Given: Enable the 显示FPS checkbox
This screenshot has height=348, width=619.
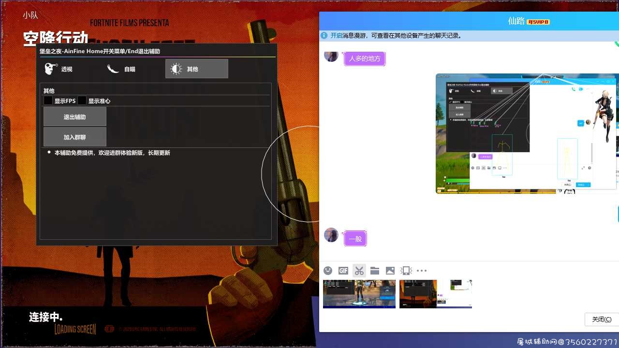Looking at the screenshot, I should (48, 101).
